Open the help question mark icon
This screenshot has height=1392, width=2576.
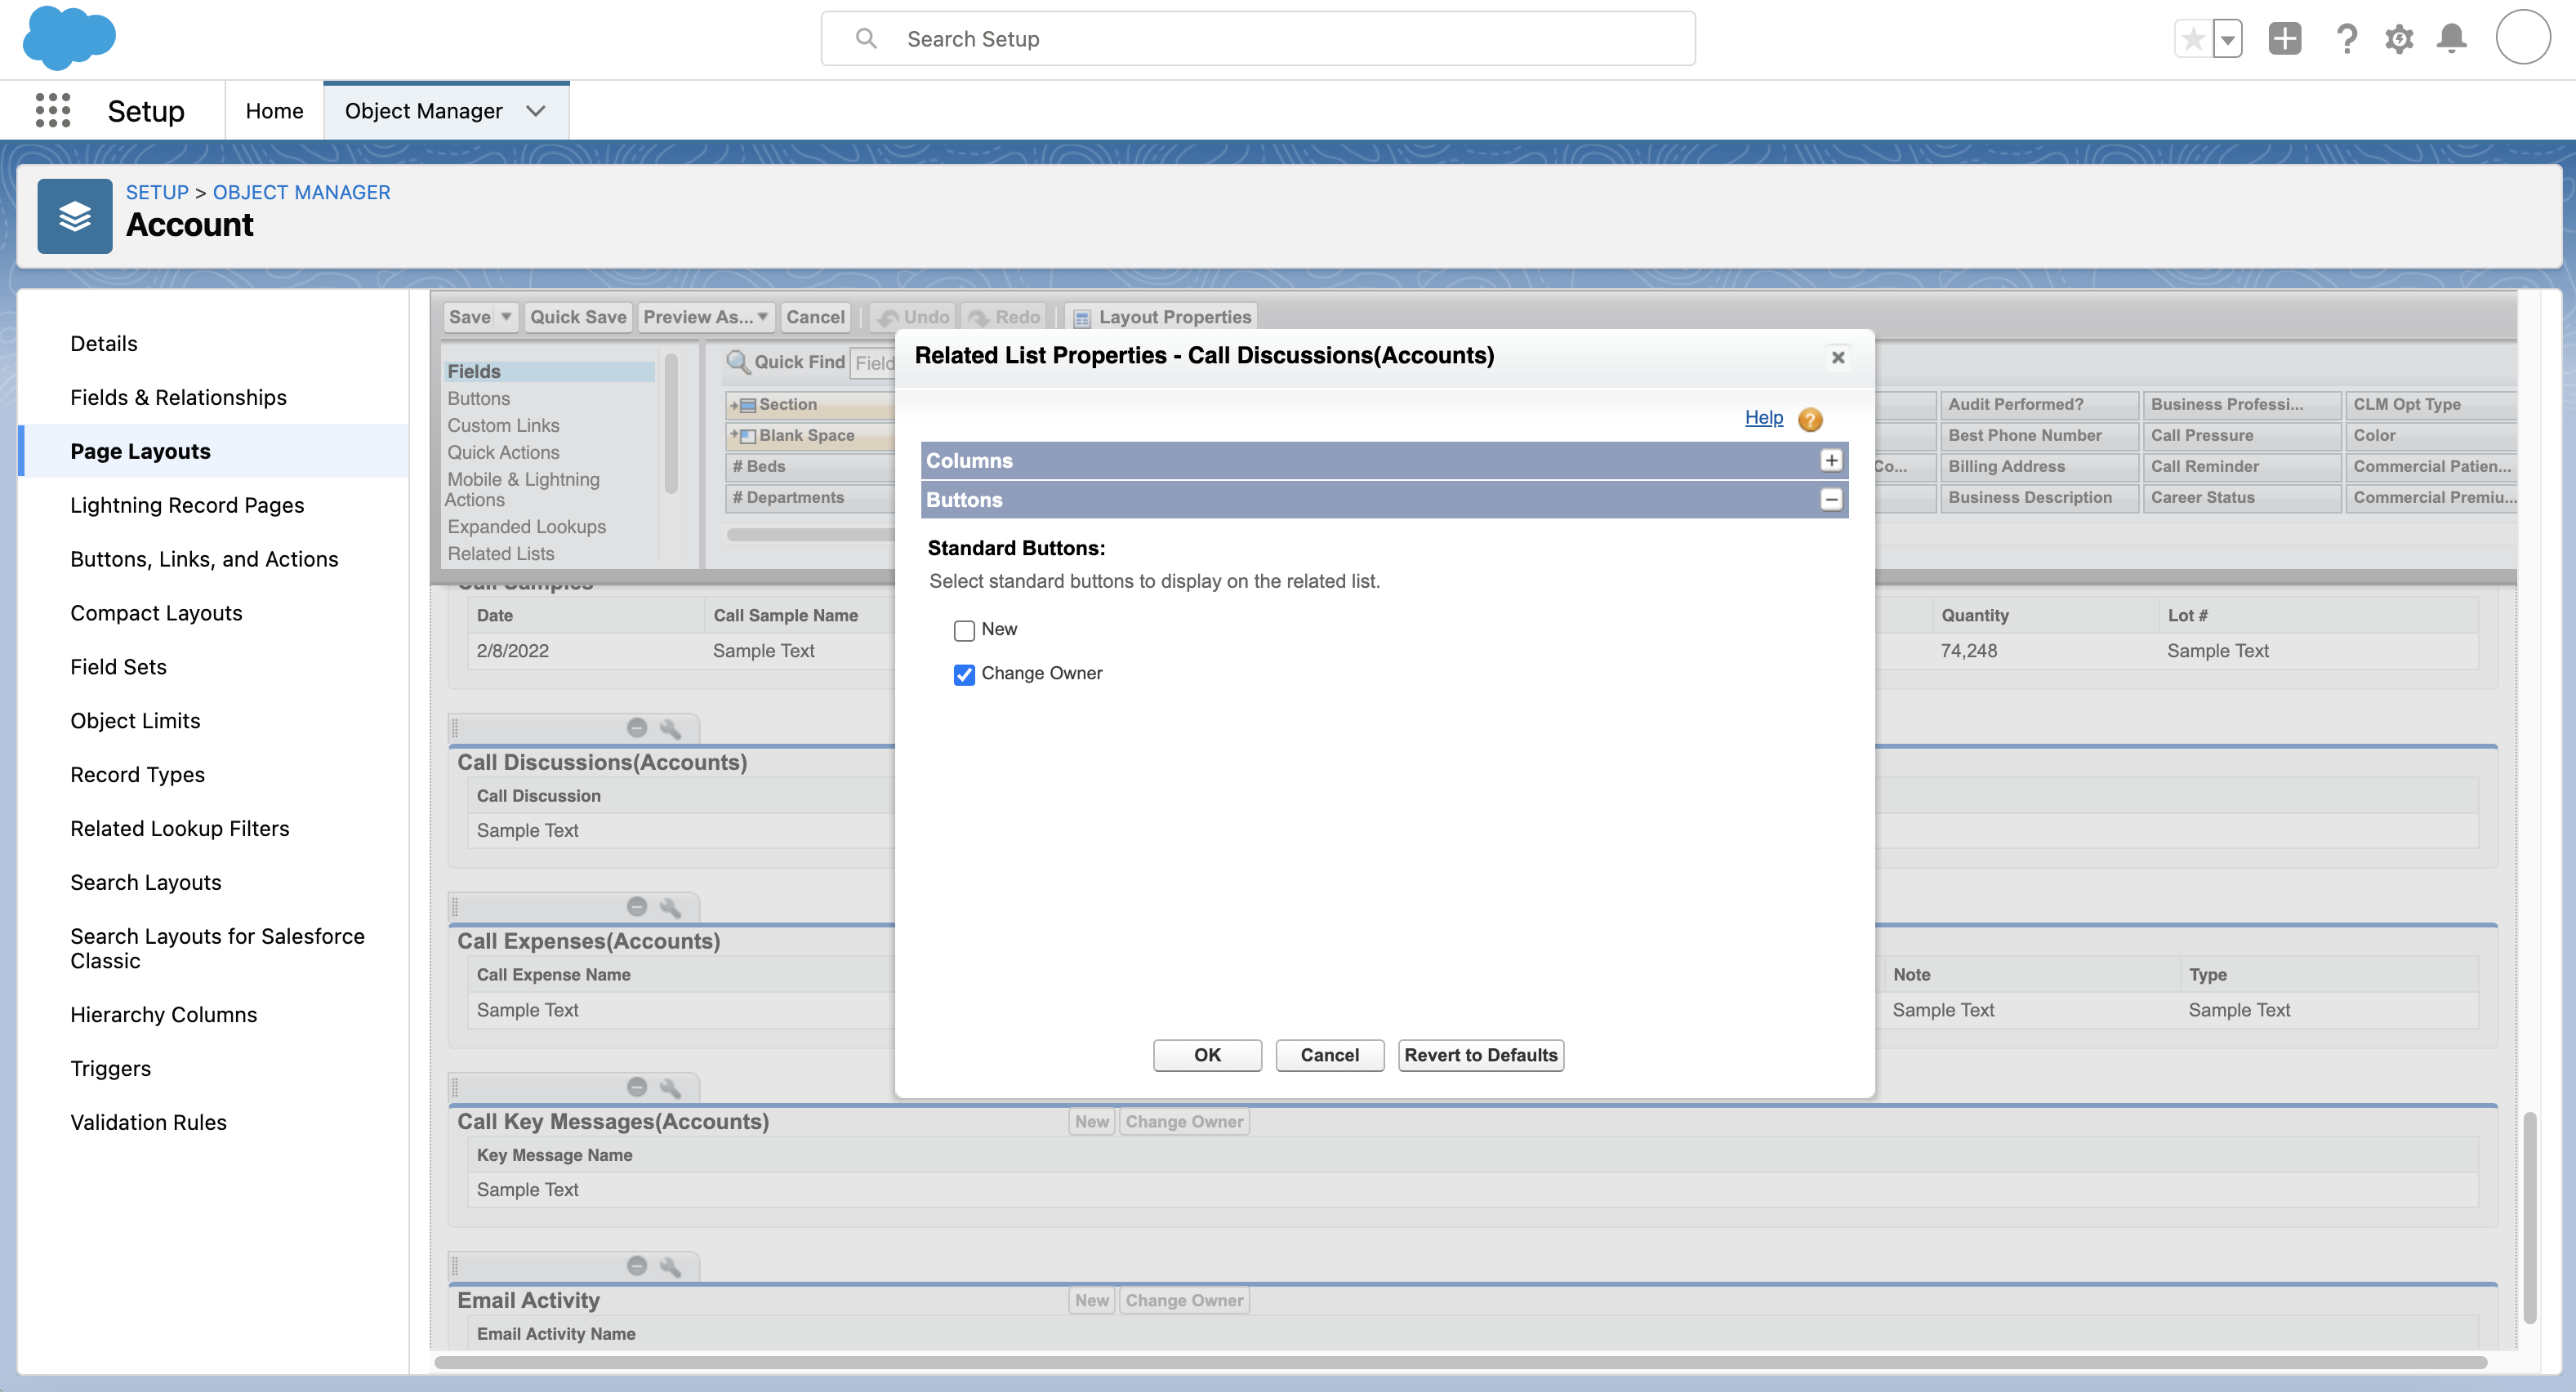tap(2345, 39)
